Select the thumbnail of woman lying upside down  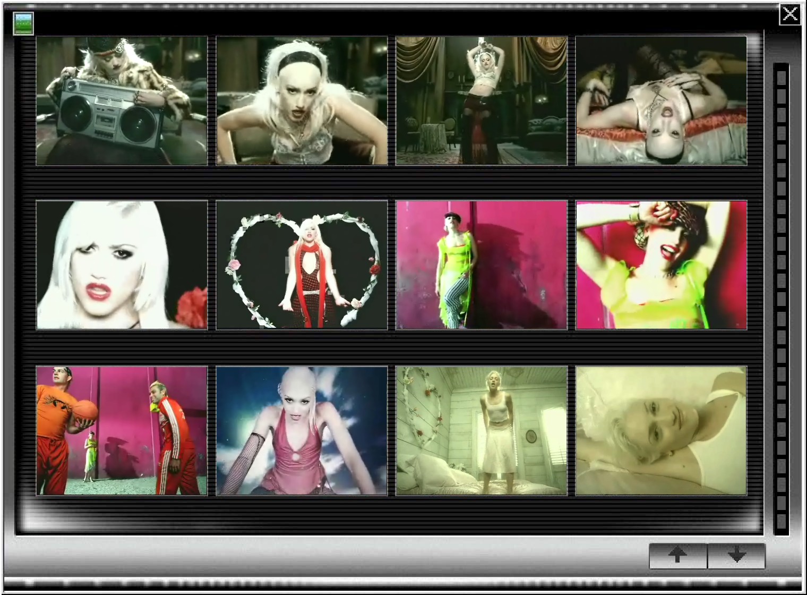point(662,101)
